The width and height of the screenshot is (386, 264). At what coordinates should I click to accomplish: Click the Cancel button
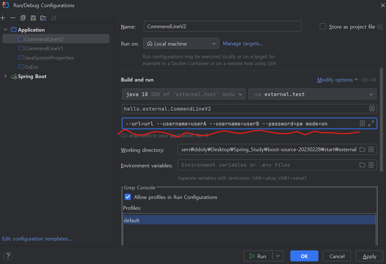tap(337, 256)
